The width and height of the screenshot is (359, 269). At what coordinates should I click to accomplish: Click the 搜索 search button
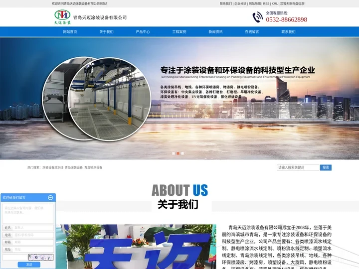tap(326, 167)
